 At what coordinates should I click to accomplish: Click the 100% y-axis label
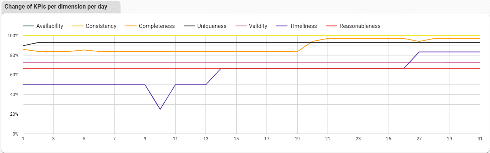tap(12, 36)
